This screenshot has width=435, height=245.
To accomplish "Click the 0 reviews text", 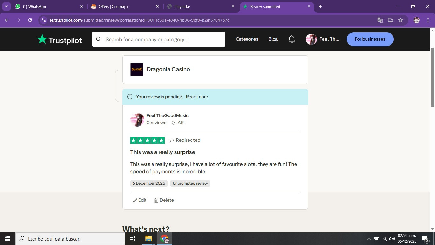I will 156,123.
